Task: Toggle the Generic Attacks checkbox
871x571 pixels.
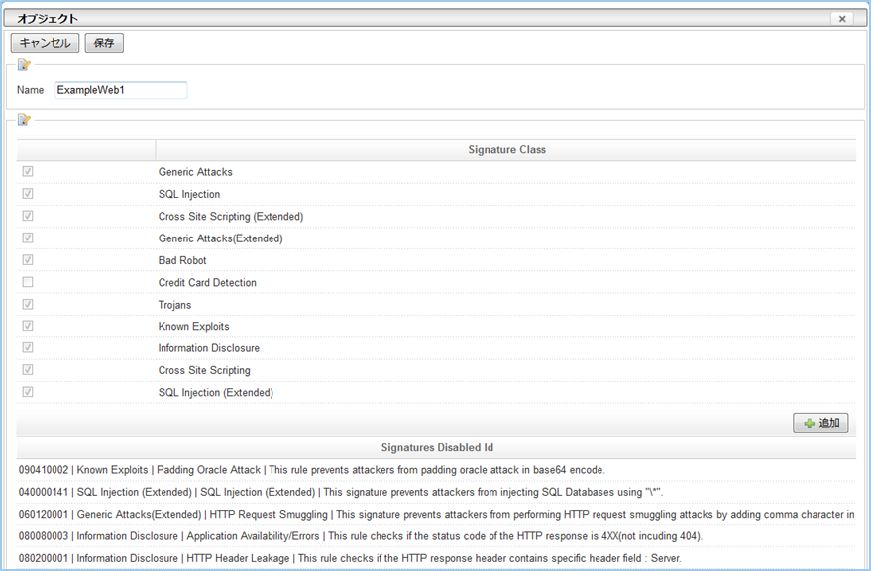Action: tap(27, 171)
